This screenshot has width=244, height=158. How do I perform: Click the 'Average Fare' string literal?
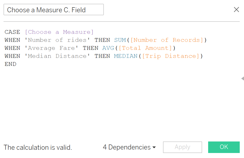tap(51, 48)
